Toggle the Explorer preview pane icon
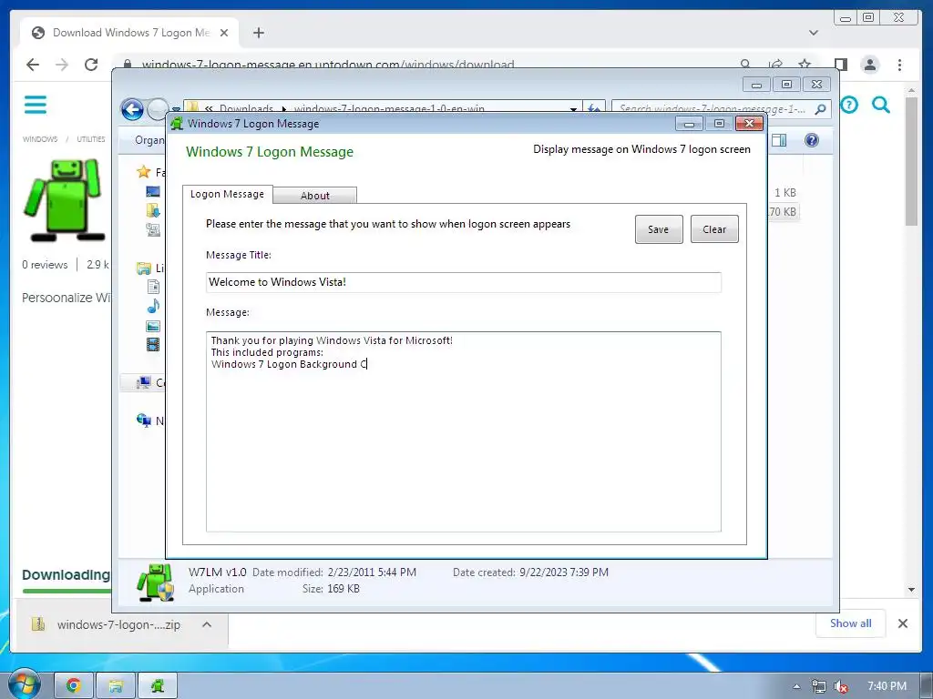Viewport: 933px width, 699px height. pyautogui.click(x=779, y=140)
